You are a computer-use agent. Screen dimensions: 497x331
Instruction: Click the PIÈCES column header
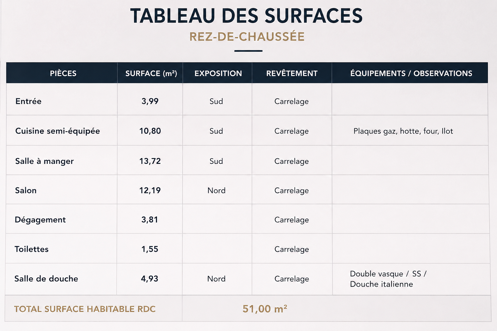[63, 73]
